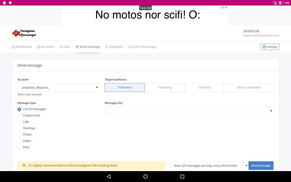Close the Test Ad banner
291x182 pixels.
coord(226,8)
